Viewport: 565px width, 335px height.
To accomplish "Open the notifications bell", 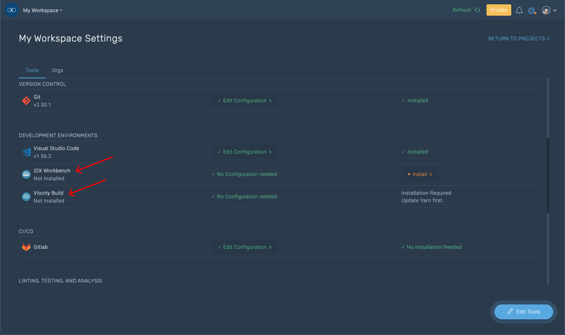I will [519, 11].
